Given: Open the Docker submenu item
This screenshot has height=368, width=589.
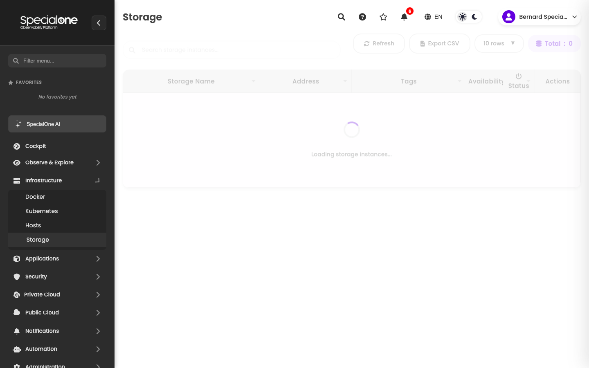Looking at the screenshot, I should point(57,197).
